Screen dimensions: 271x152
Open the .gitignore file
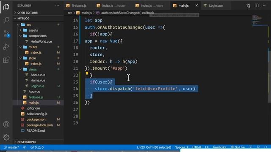click(x=33, y=108)
